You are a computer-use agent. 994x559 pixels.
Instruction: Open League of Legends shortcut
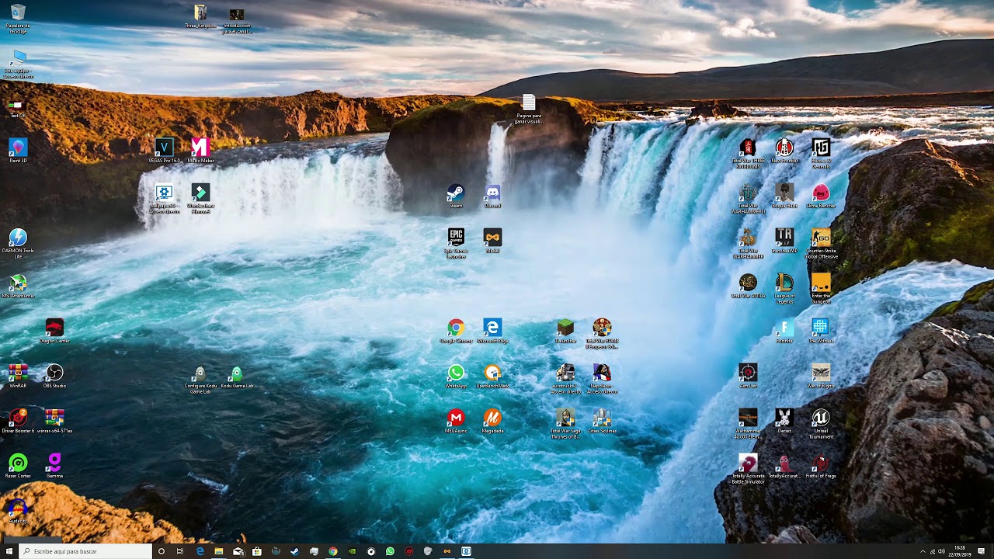pos(784,289)
